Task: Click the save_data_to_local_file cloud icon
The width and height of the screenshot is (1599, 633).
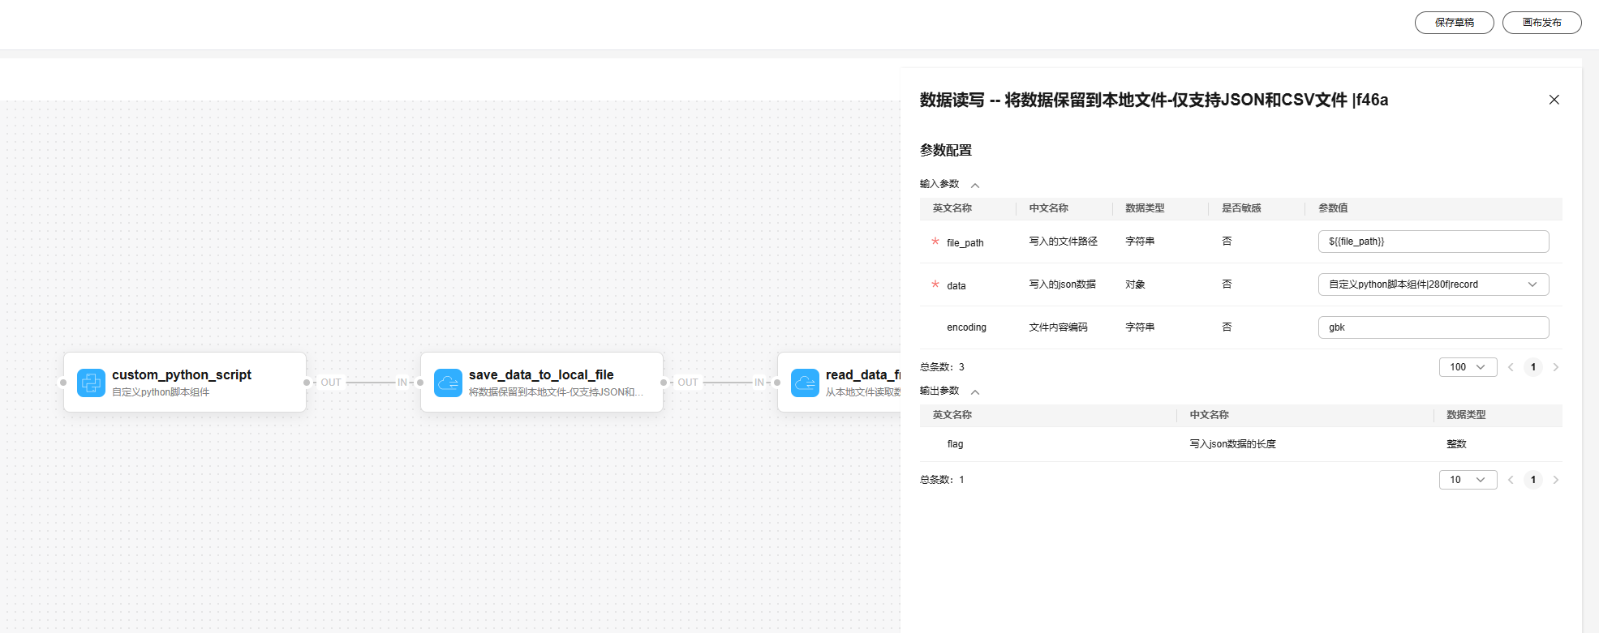Action: tap(448, 383)
